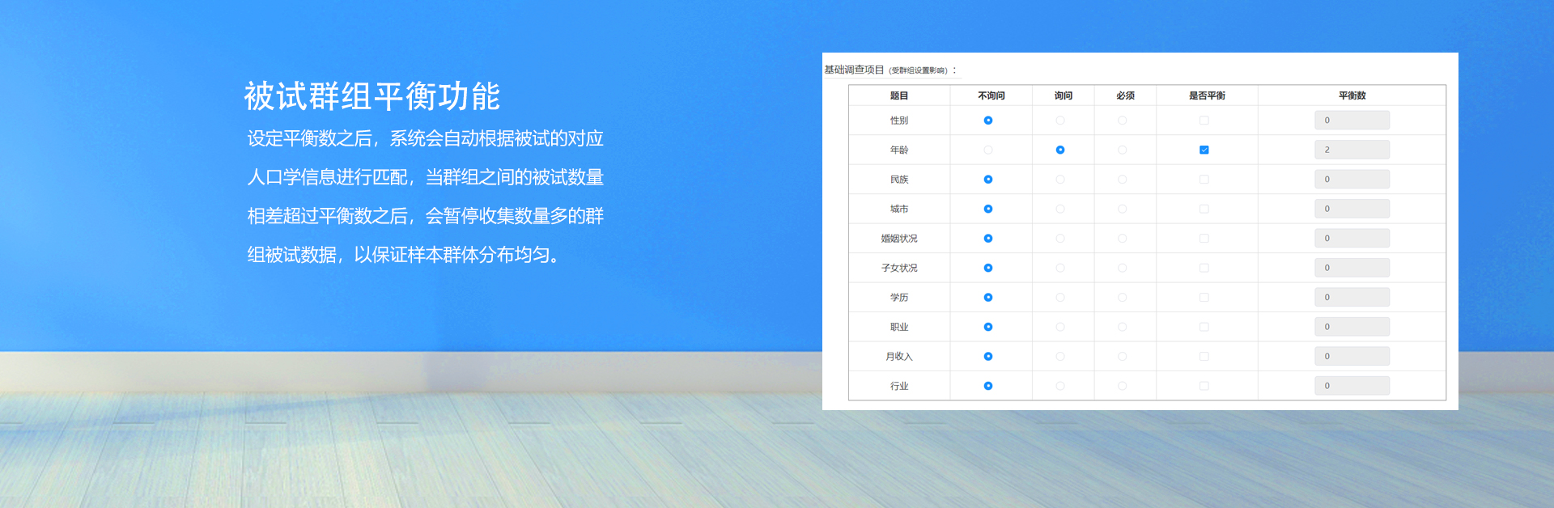1554x508 pixels.
Task: Click the 平衡数 column header
Action: (1352, 95)
